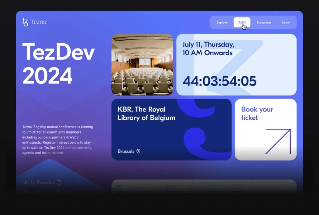
Task: Click the calendar icon next to July 11, Thursday
Action: (59, 182)
